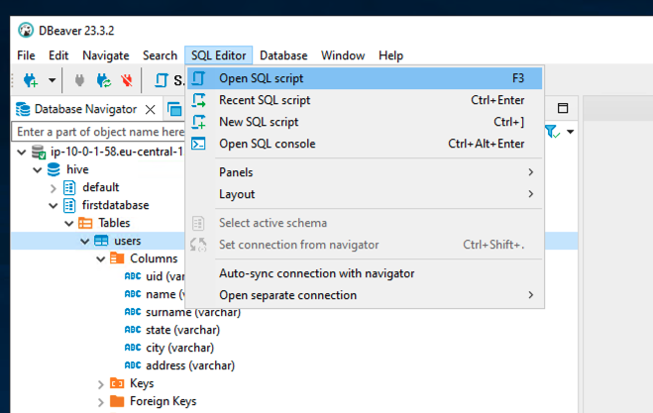Open the Edit menu
653x413 pixels.
(x=58, y=55)
